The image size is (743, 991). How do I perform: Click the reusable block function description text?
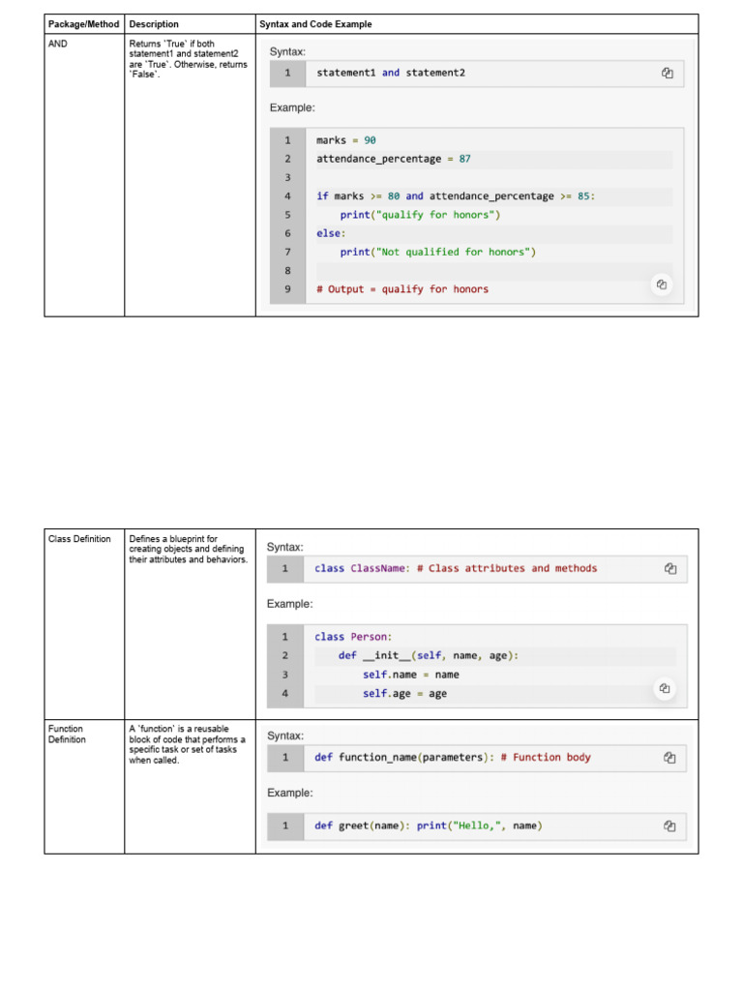[x=187, y=744]
